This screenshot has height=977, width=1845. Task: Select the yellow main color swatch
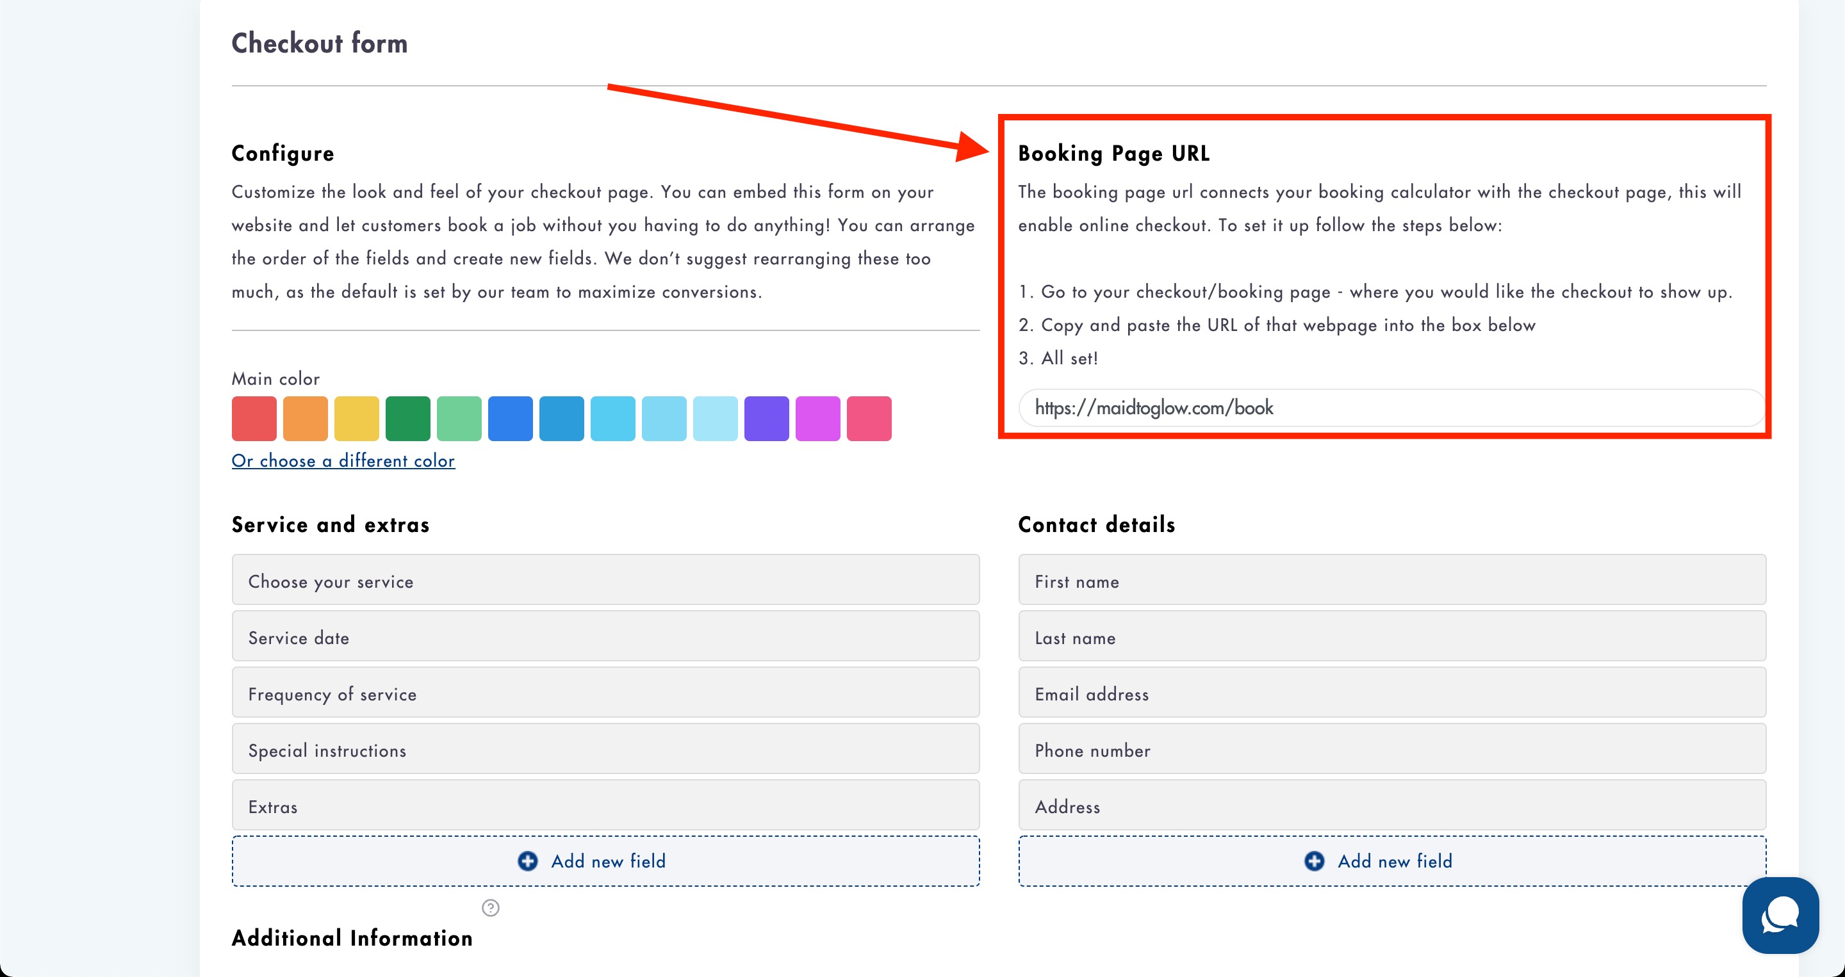[x=357, y=419]
